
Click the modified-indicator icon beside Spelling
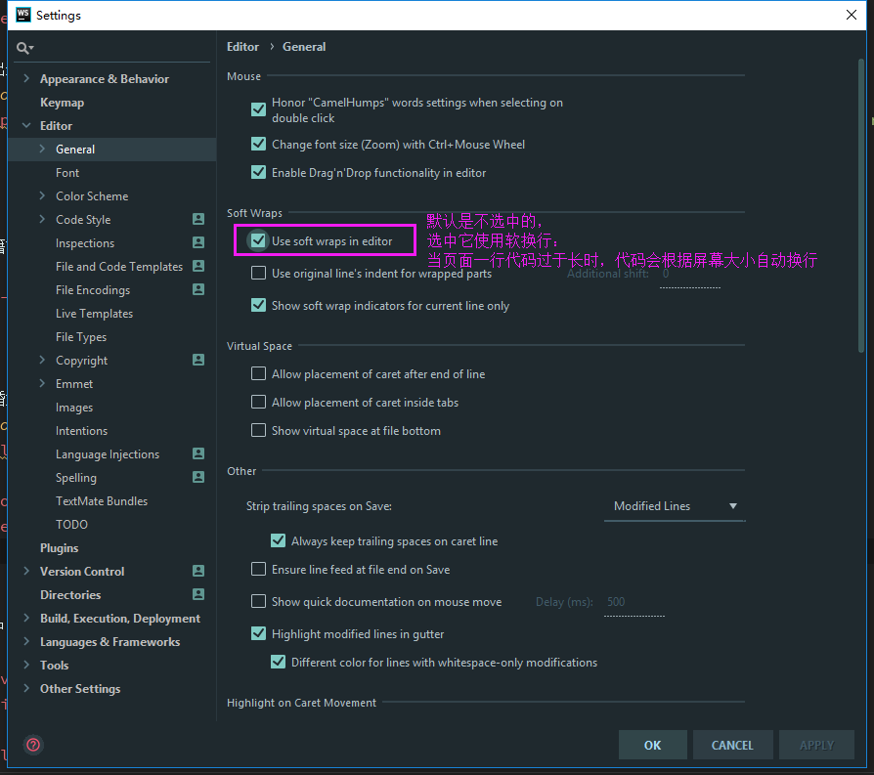pyautogui.click(x=199, y=477)
